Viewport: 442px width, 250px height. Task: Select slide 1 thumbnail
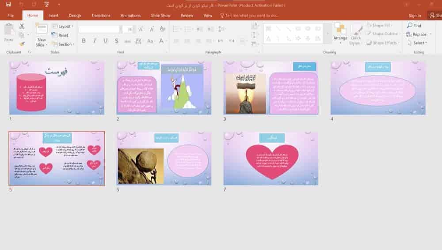click(x=57, y=87)
